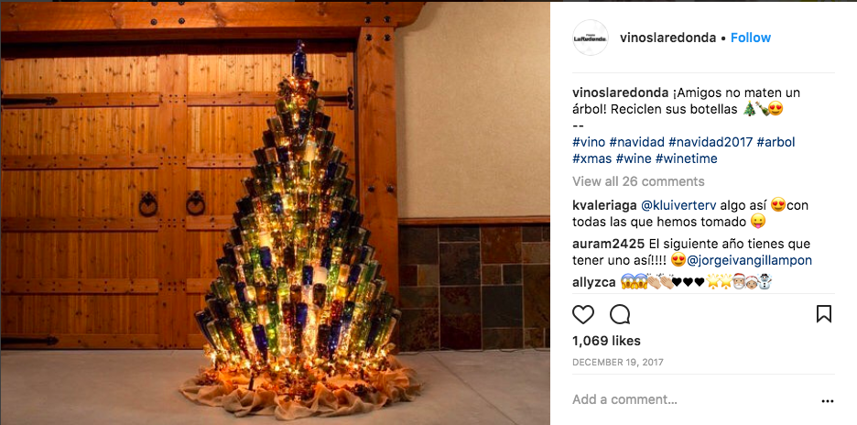View the 1,069 likes list
Image resolution: width=857 pixels, height=425 pixels.
[603, 341]
